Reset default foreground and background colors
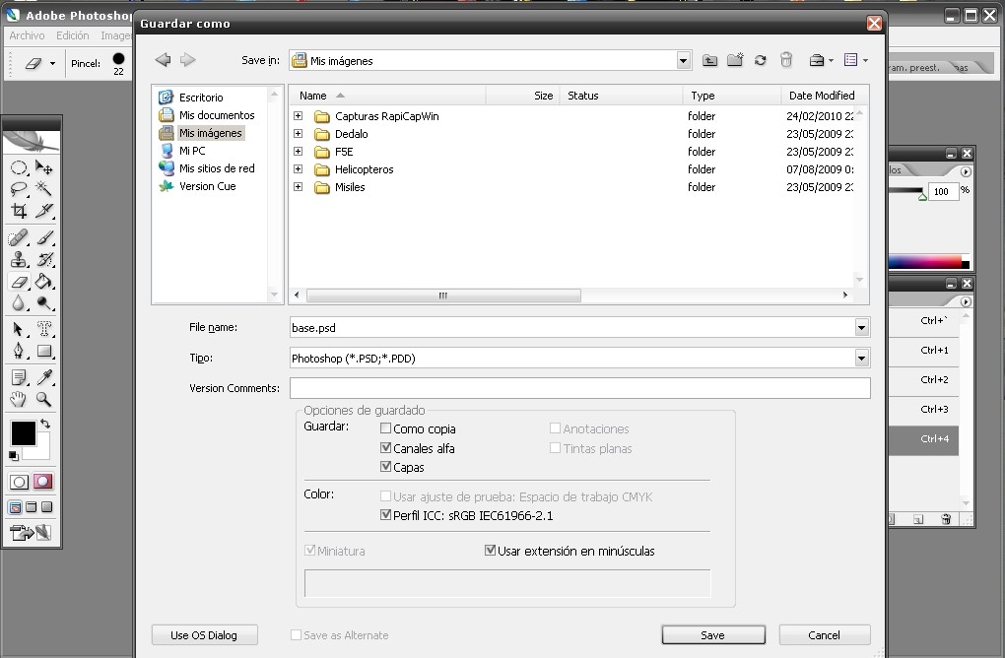Viewport: 1005px width, 658px height. click(x=14, y=455)
